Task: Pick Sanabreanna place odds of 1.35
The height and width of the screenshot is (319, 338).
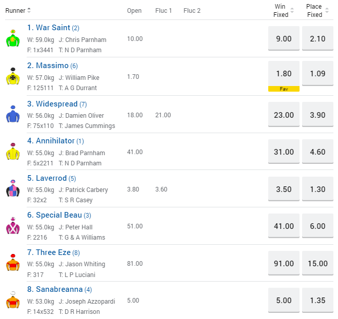Action: pyautogui.click(x=317, y=301)
